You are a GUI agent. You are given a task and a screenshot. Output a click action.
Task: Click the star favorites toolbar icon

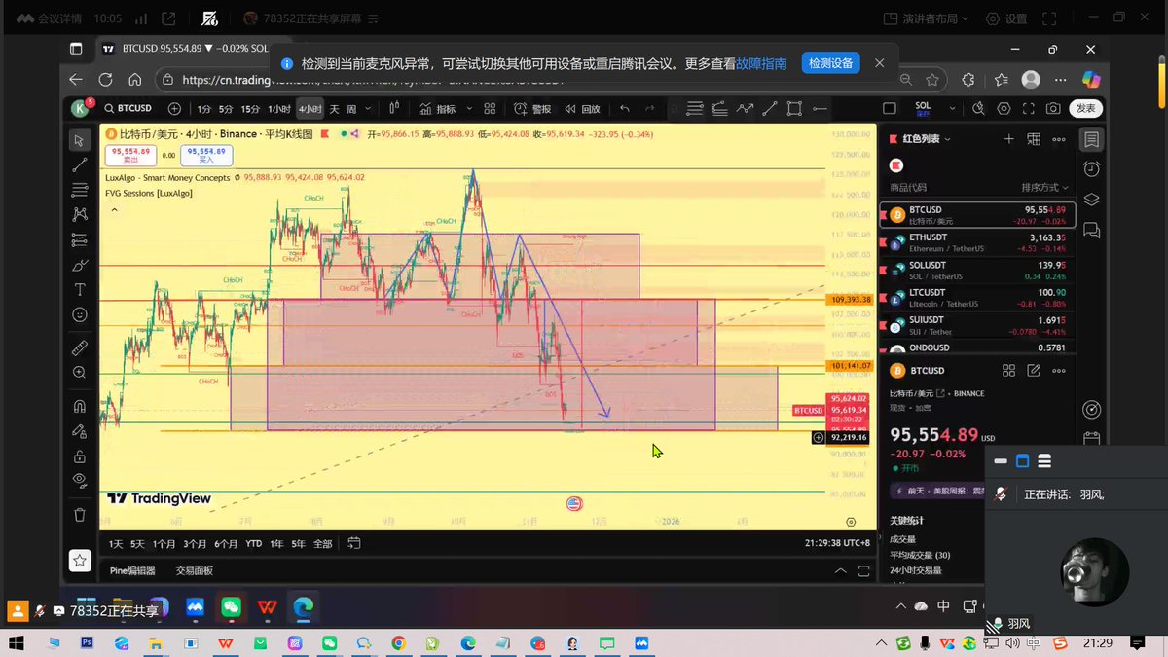80,561
